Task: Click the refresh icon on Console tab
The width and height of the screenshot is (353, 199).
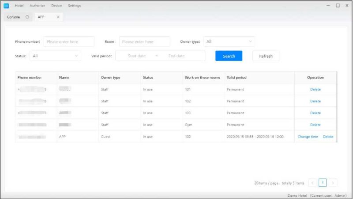Action: click(x=27, y=17)
